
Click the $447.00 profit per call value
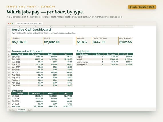99,42
